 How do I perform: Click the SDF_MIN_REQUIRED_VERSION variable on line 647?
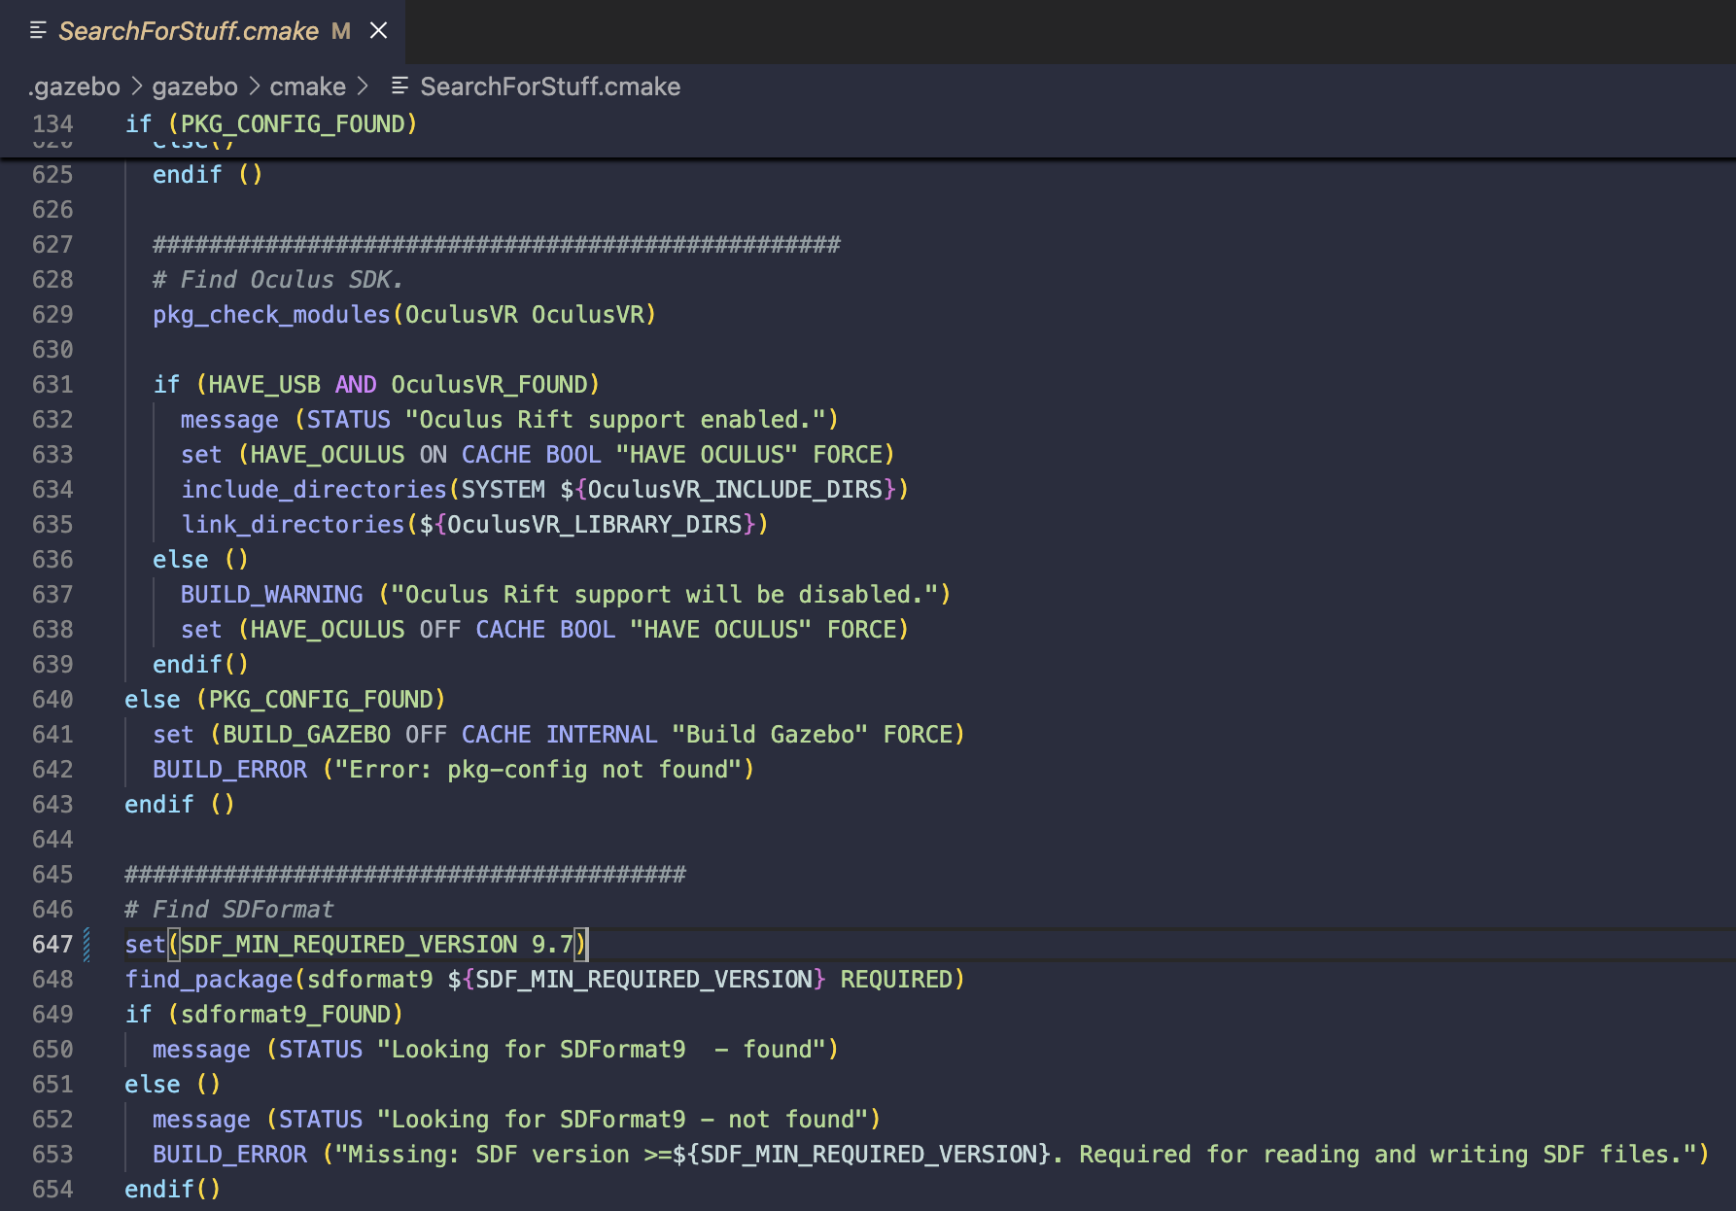coord(349,945)
